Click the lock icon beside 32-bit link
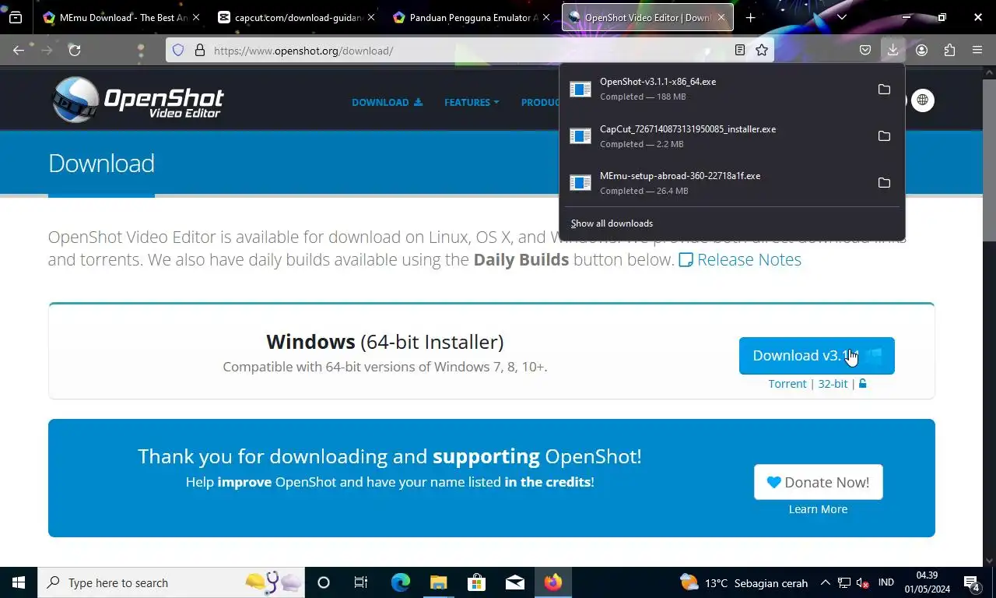The height and width of the screenshot is (598, 996). [x=862, y=383]
